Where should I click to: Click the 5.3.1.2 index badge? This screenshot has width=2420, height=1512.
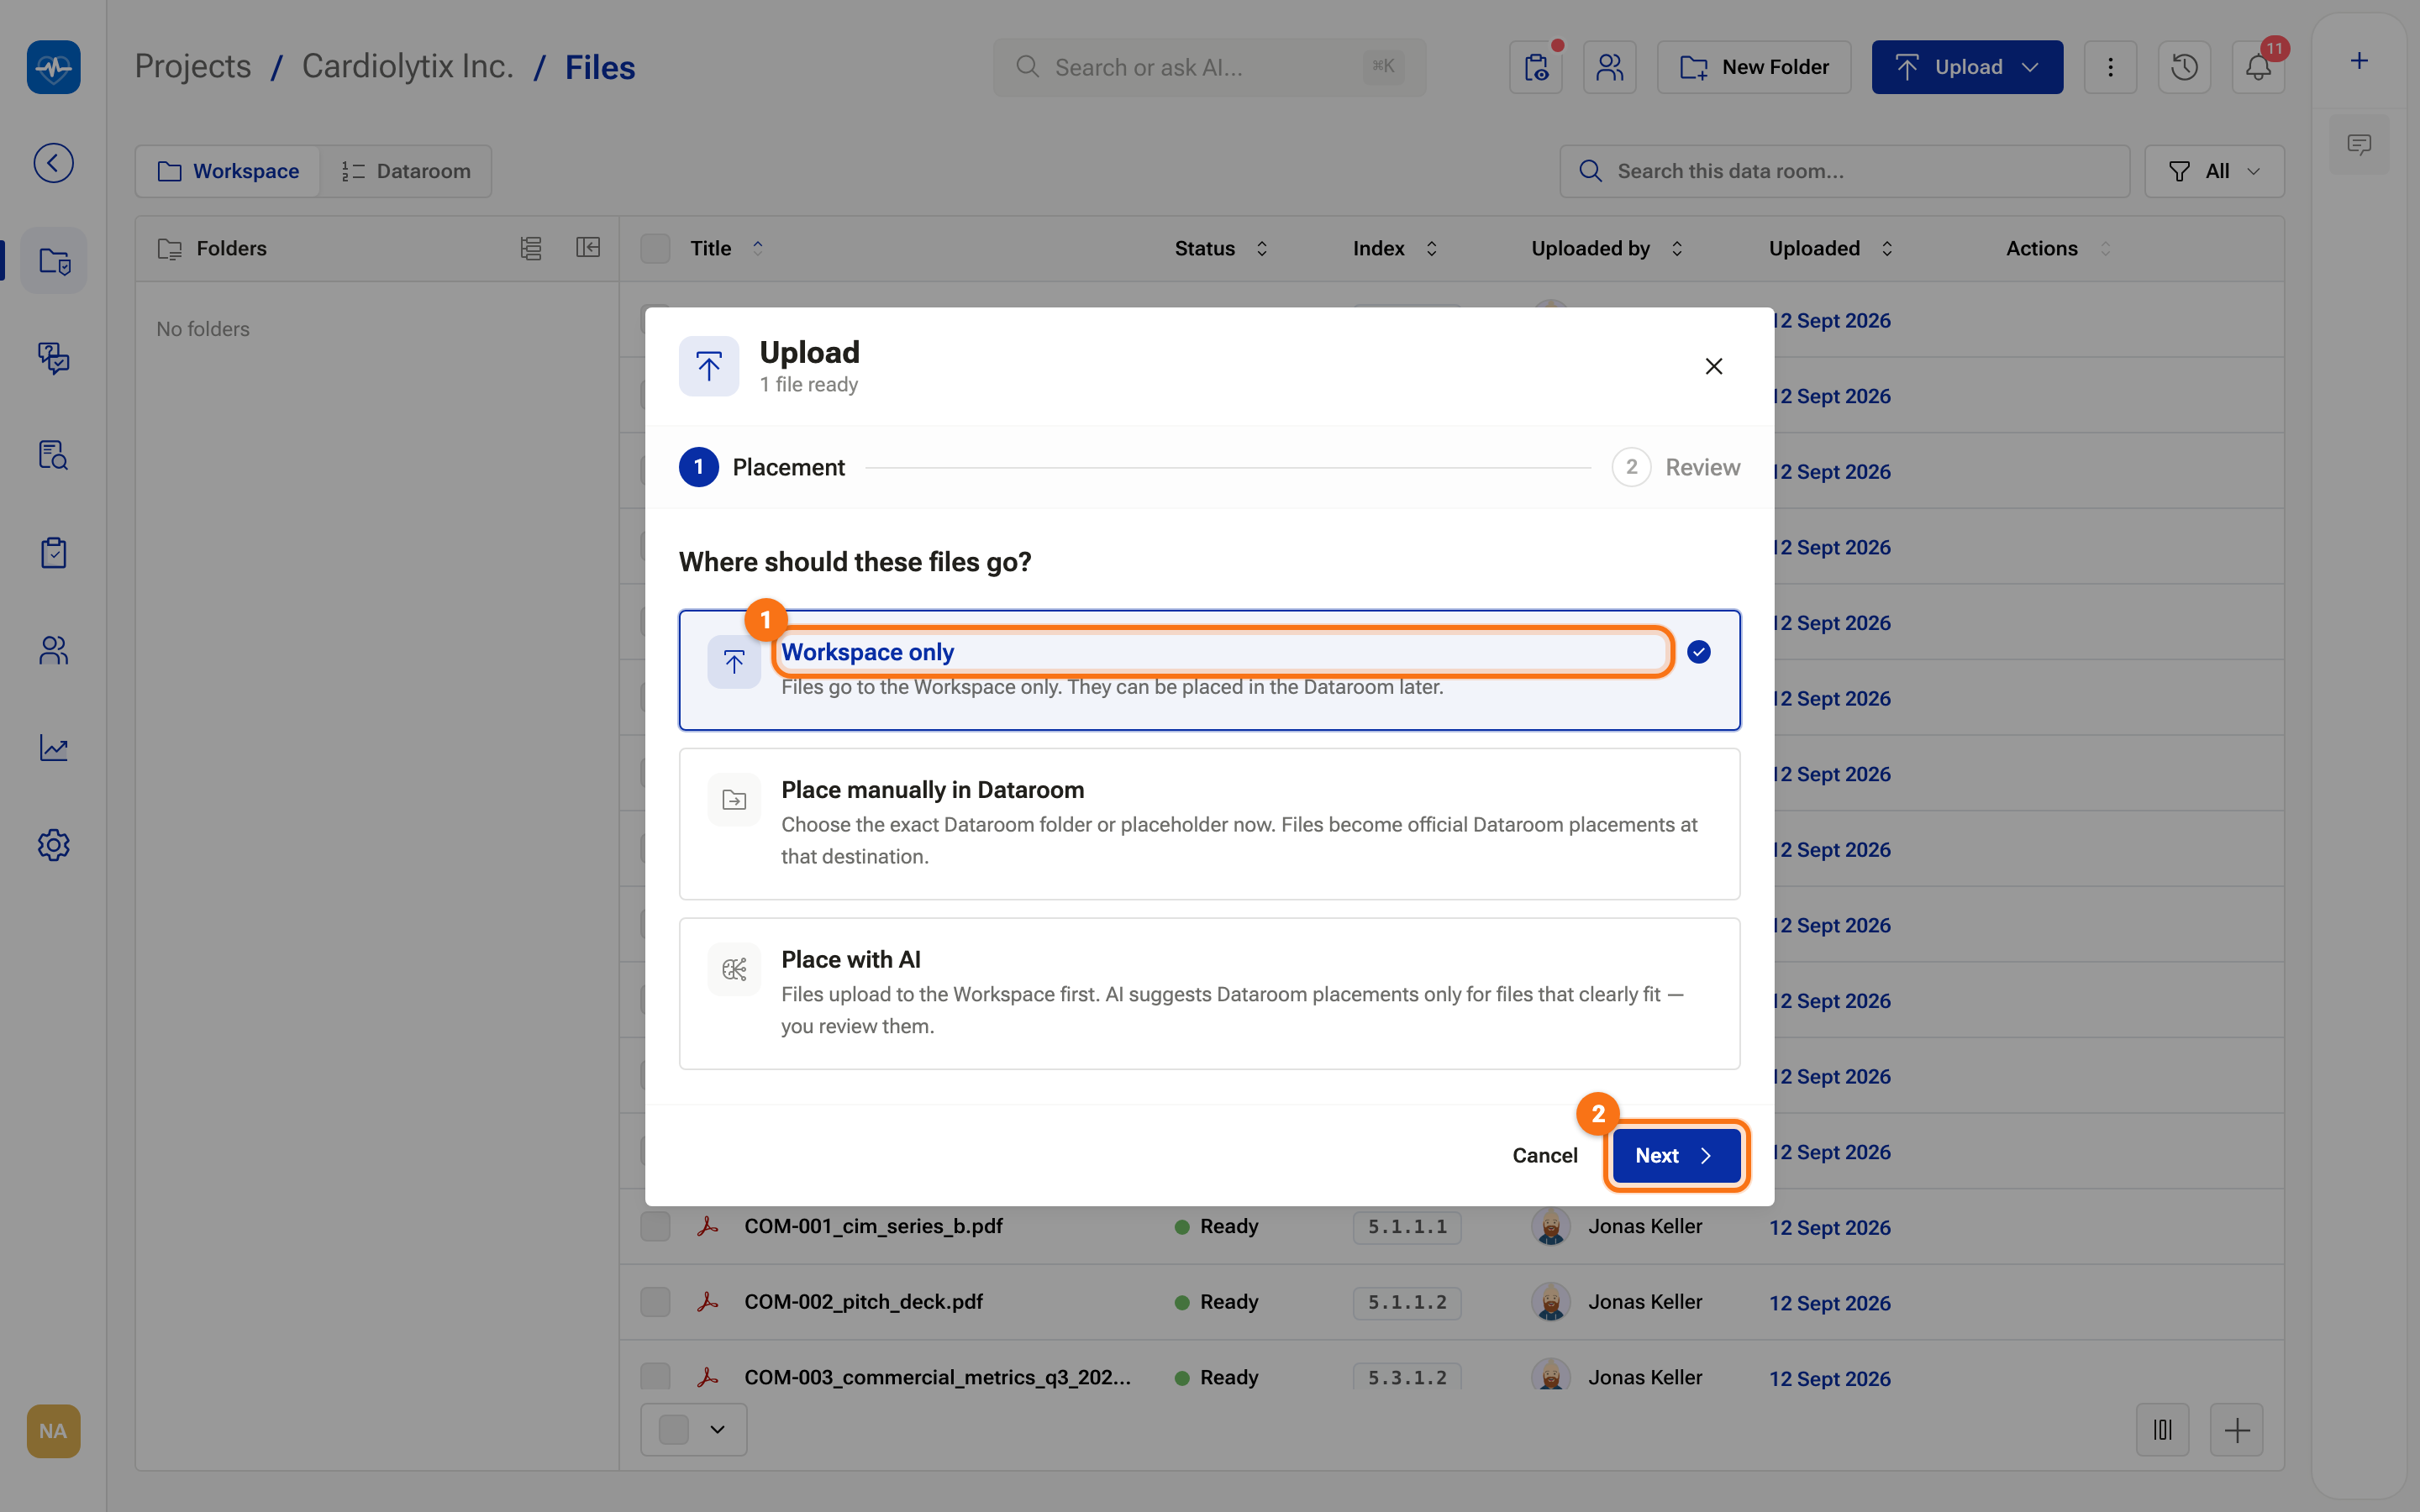[1407, 1376]
